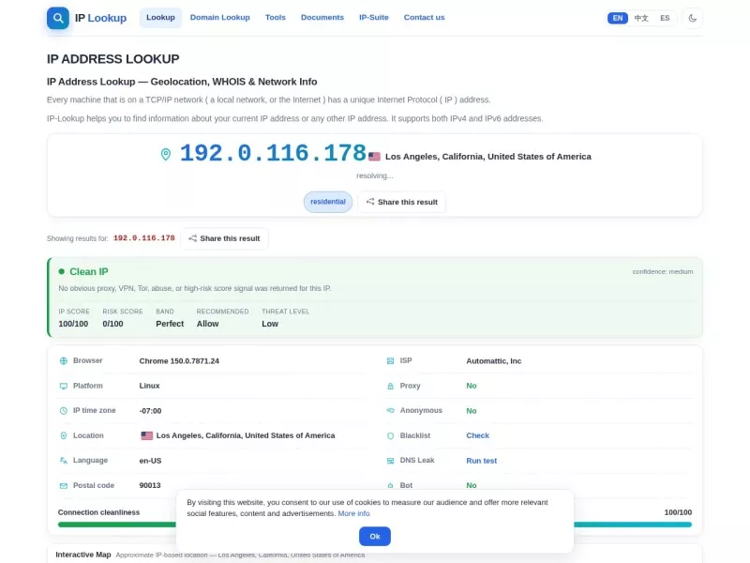Click the red 192.0.116.178 results text
The width and height of the screenshot is (750, 563).
point(144,238)
